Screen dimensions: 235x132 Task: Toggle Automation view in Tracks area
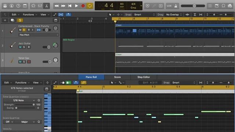(55, 15)
